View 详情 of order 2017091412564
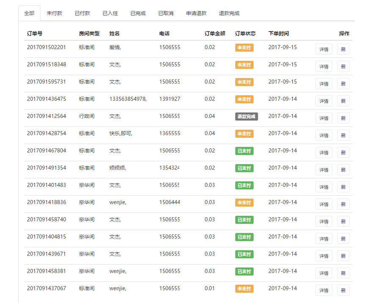The height and width of the screenshot is (303, 372). 324,118
